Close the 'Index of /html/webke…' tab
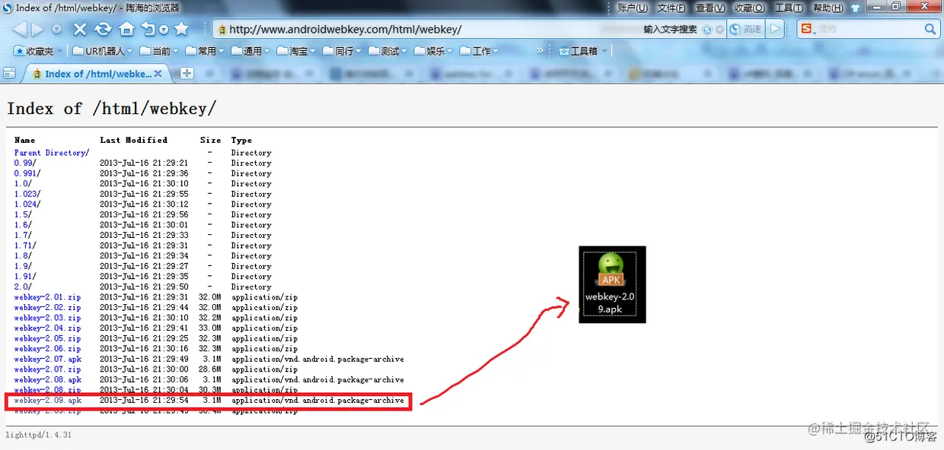The image size is (944, 450). pos(158,74)
